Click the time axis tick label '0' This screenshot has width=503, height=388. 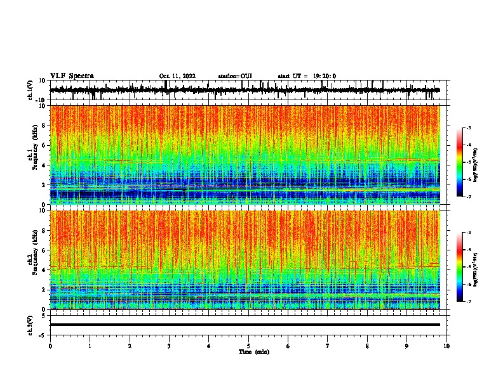tap(50, 346)
